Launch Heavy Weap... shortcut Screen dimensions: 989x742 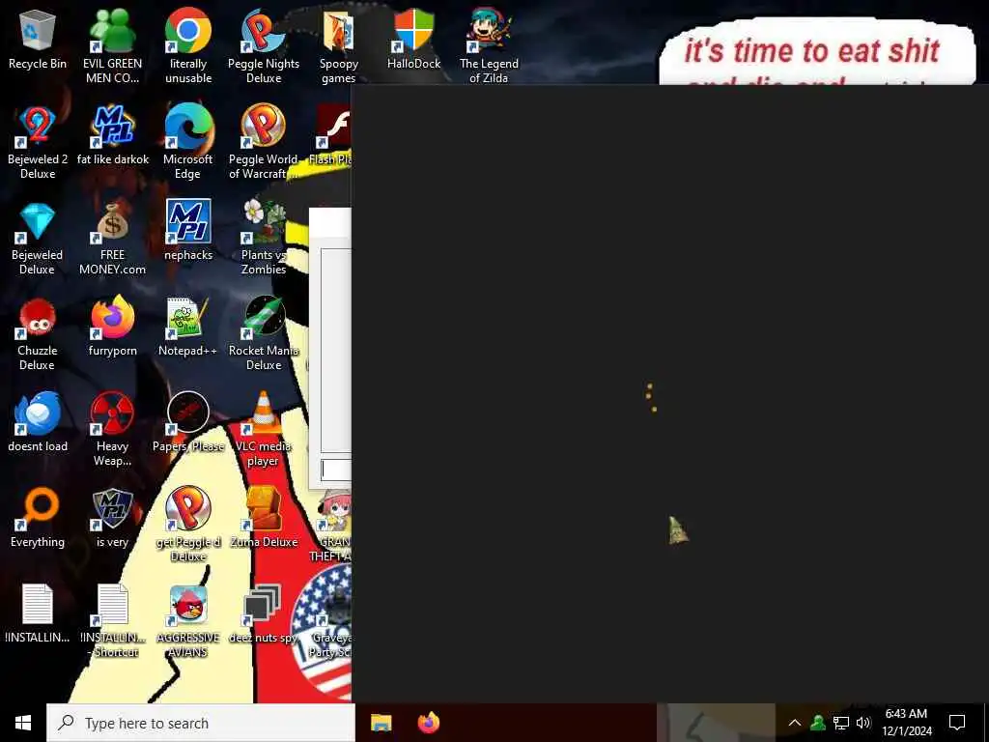pos(112,429)
